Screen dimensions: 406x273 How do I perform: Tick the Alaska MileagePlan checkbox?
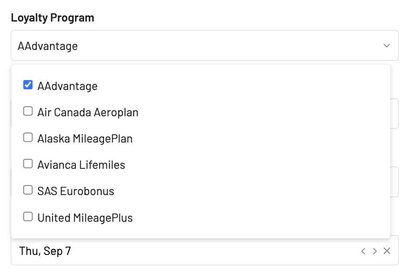tap(28, 138)
